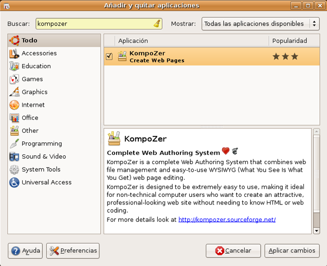Click the window menu icon in title bar
This screenshot has width=327, height=266.
pos(7,6)
